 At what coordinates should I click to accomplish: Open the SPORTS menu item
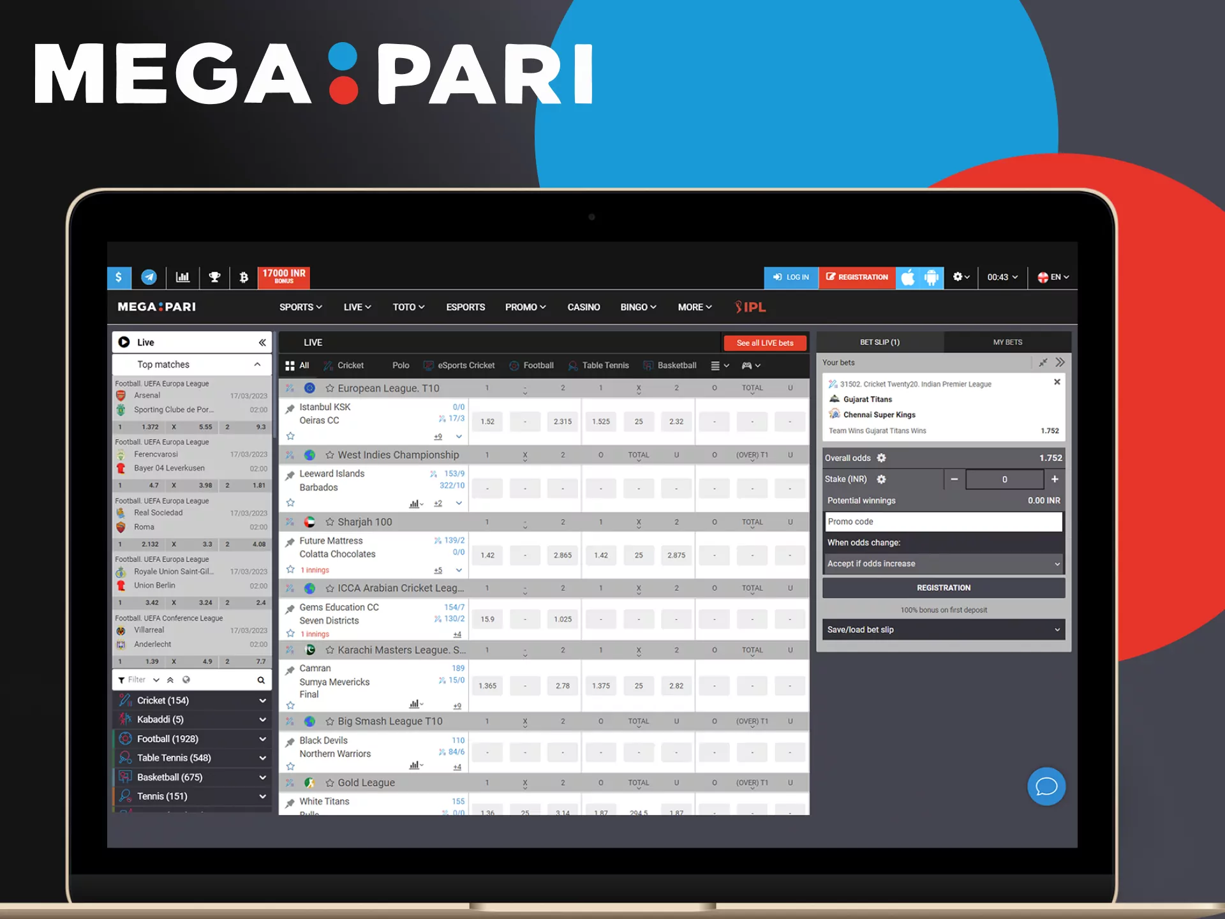(300, 307)
